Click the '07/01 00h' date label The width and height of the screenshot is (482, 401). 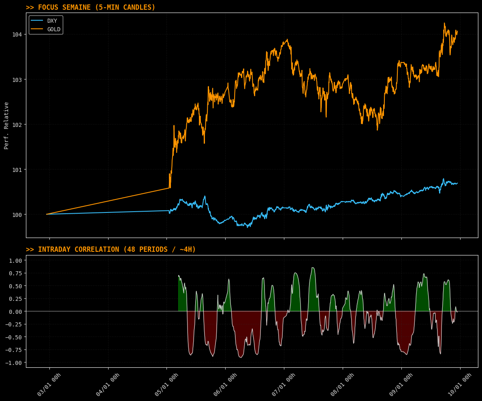pos(284,384)
